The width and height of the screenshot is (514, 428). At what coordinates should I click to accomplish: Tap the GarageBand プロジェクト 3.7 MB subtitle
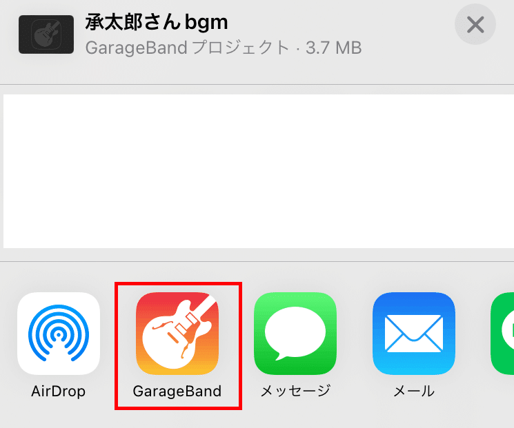click(224, 48)
